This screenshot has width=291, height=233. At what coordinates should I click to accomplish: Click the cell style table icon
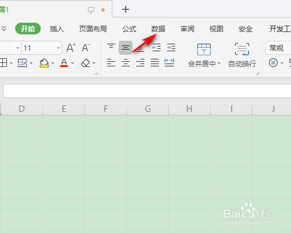(x=23, y=63)
